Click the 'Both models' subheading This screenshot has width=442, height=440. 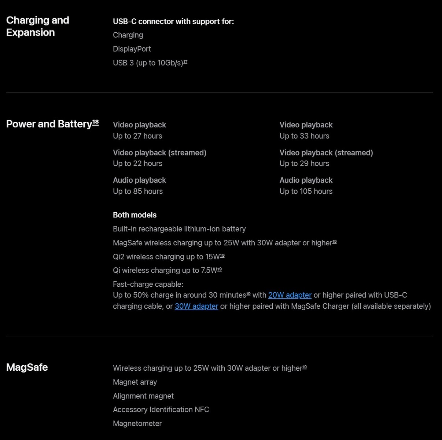[x=135, y=215]
